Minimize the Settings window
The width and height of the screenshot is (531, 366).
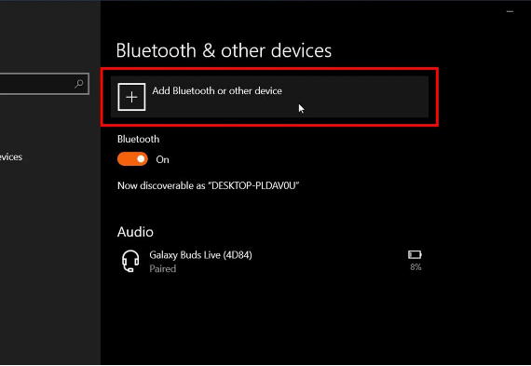click(510, 12)
